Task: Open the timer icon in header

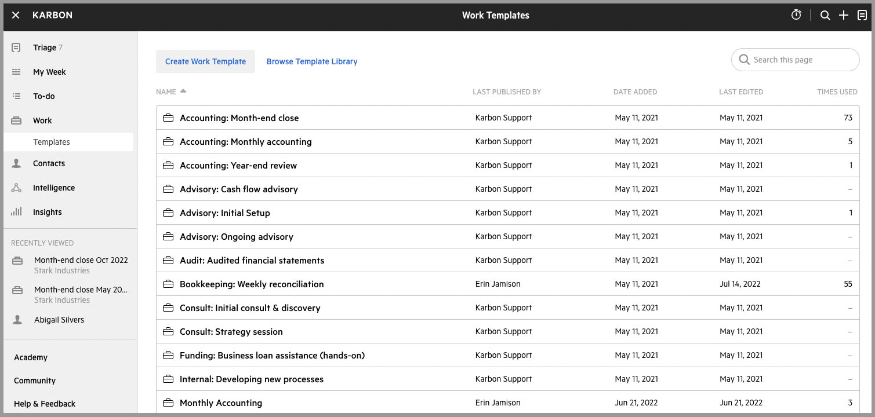Action: pos(796,15)
